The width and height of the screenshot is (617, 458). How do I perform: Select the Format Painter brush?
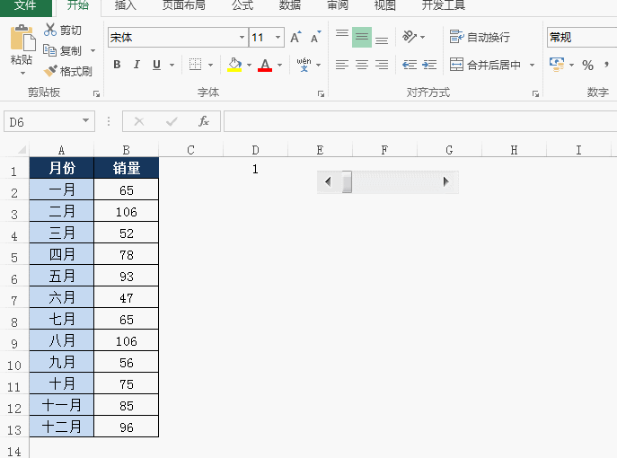click(50, 71)
